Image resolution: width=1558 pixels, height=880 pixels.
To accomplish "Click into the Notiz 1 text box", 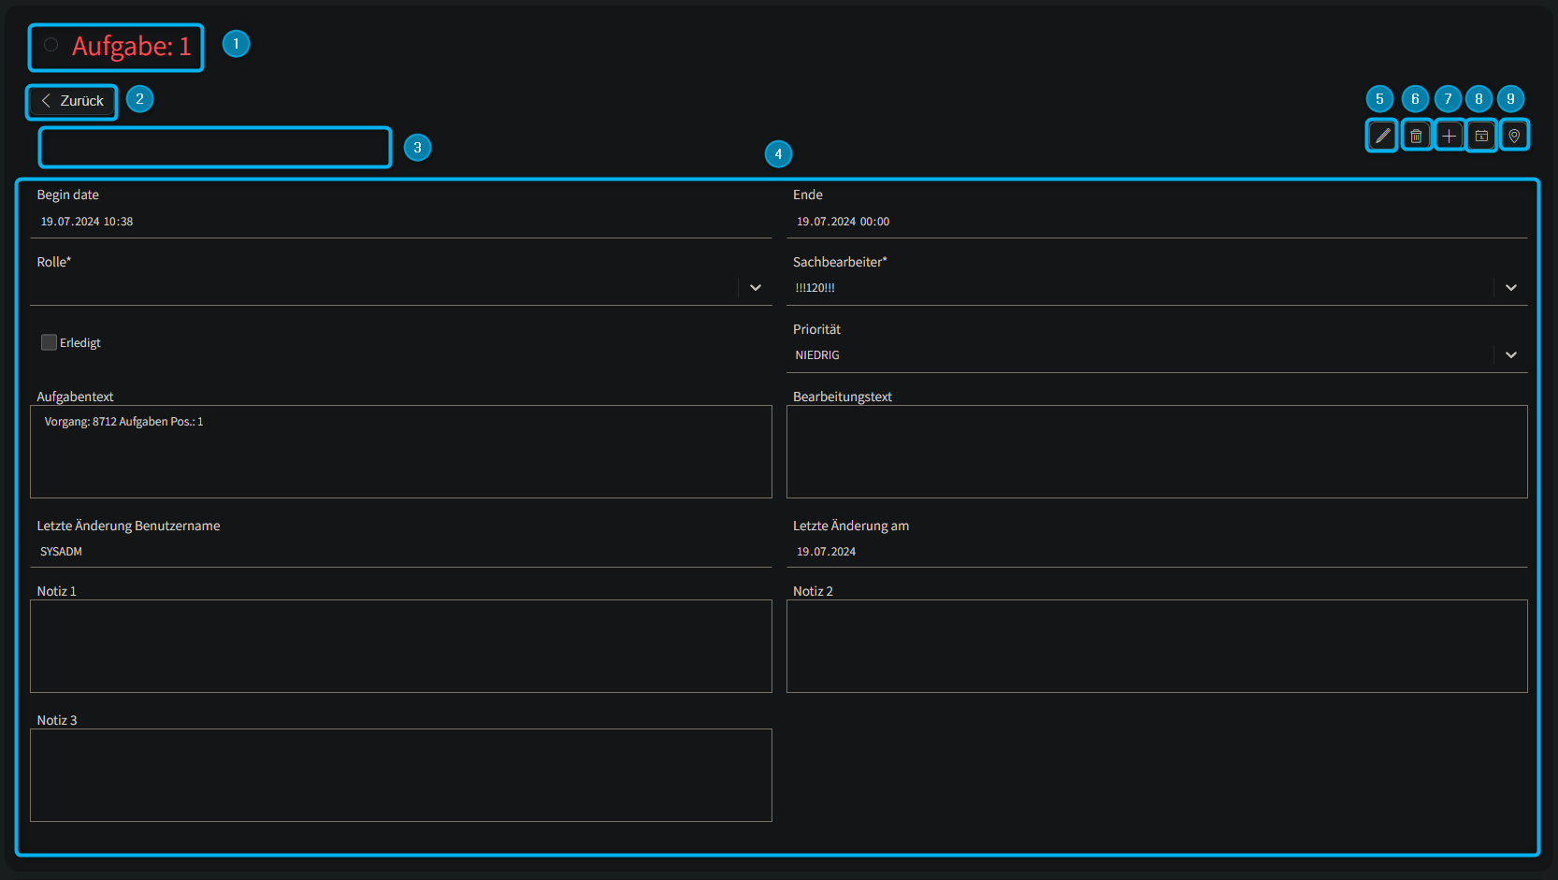I will pyautogui.click(x=400, y=646).
